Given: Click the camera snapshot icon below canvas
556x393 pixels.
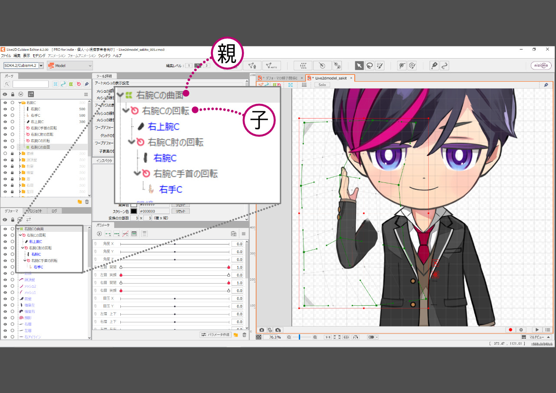Looking at the screenshot, I should (x=262, y=330).
